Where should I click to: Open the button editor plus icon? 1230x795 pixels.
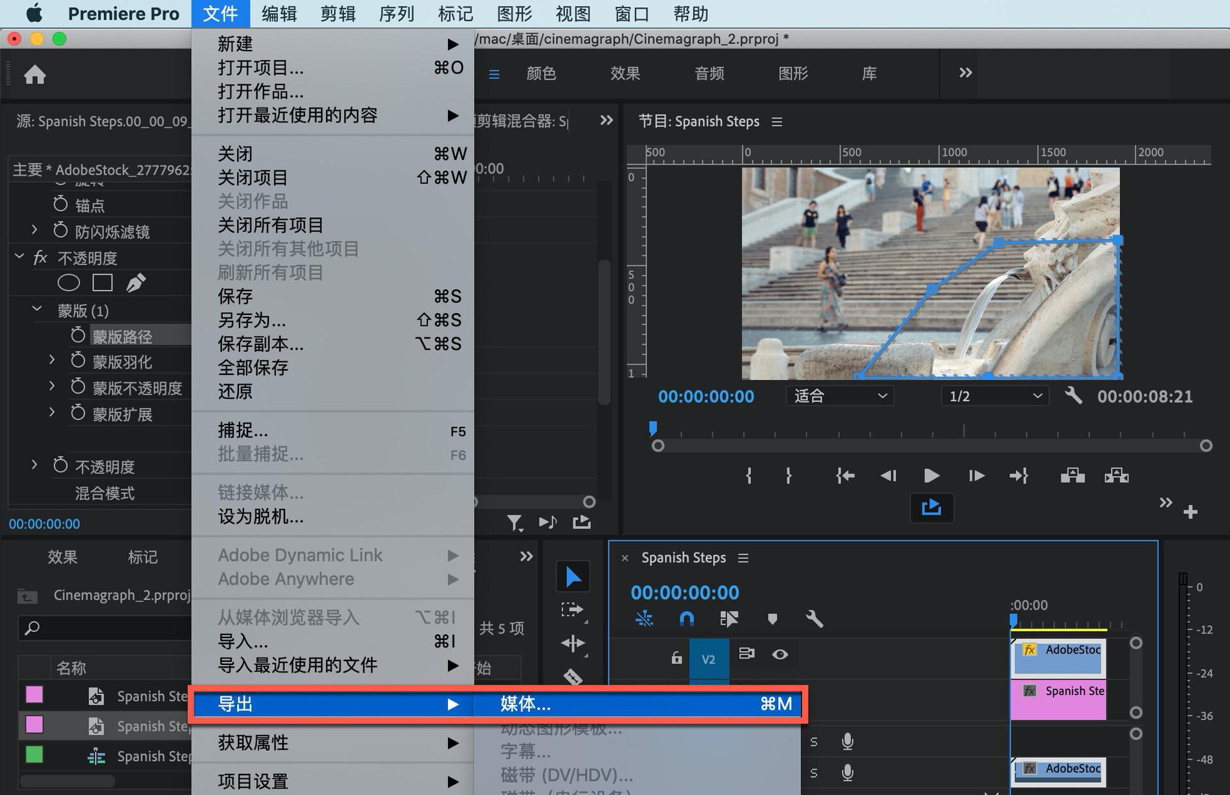[1190, 512]
